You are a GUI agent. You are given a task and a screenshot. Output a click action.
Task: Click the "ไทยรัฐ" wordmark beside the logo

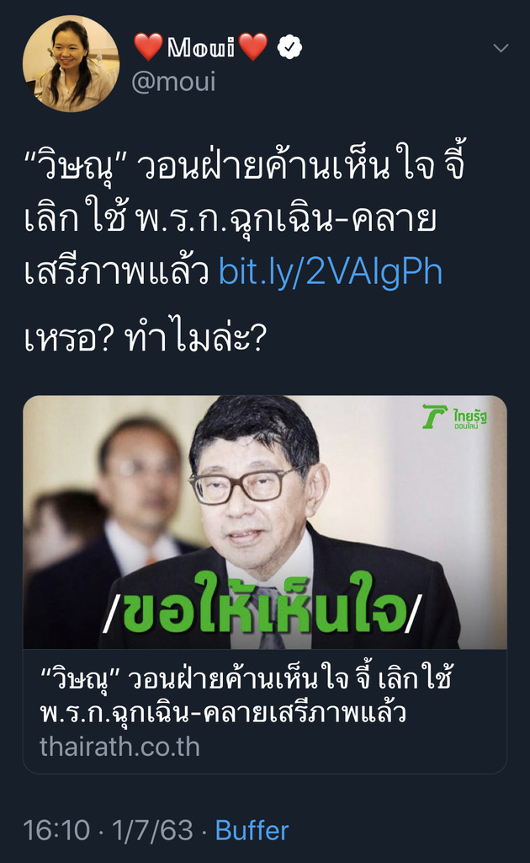tap(470, 417)
